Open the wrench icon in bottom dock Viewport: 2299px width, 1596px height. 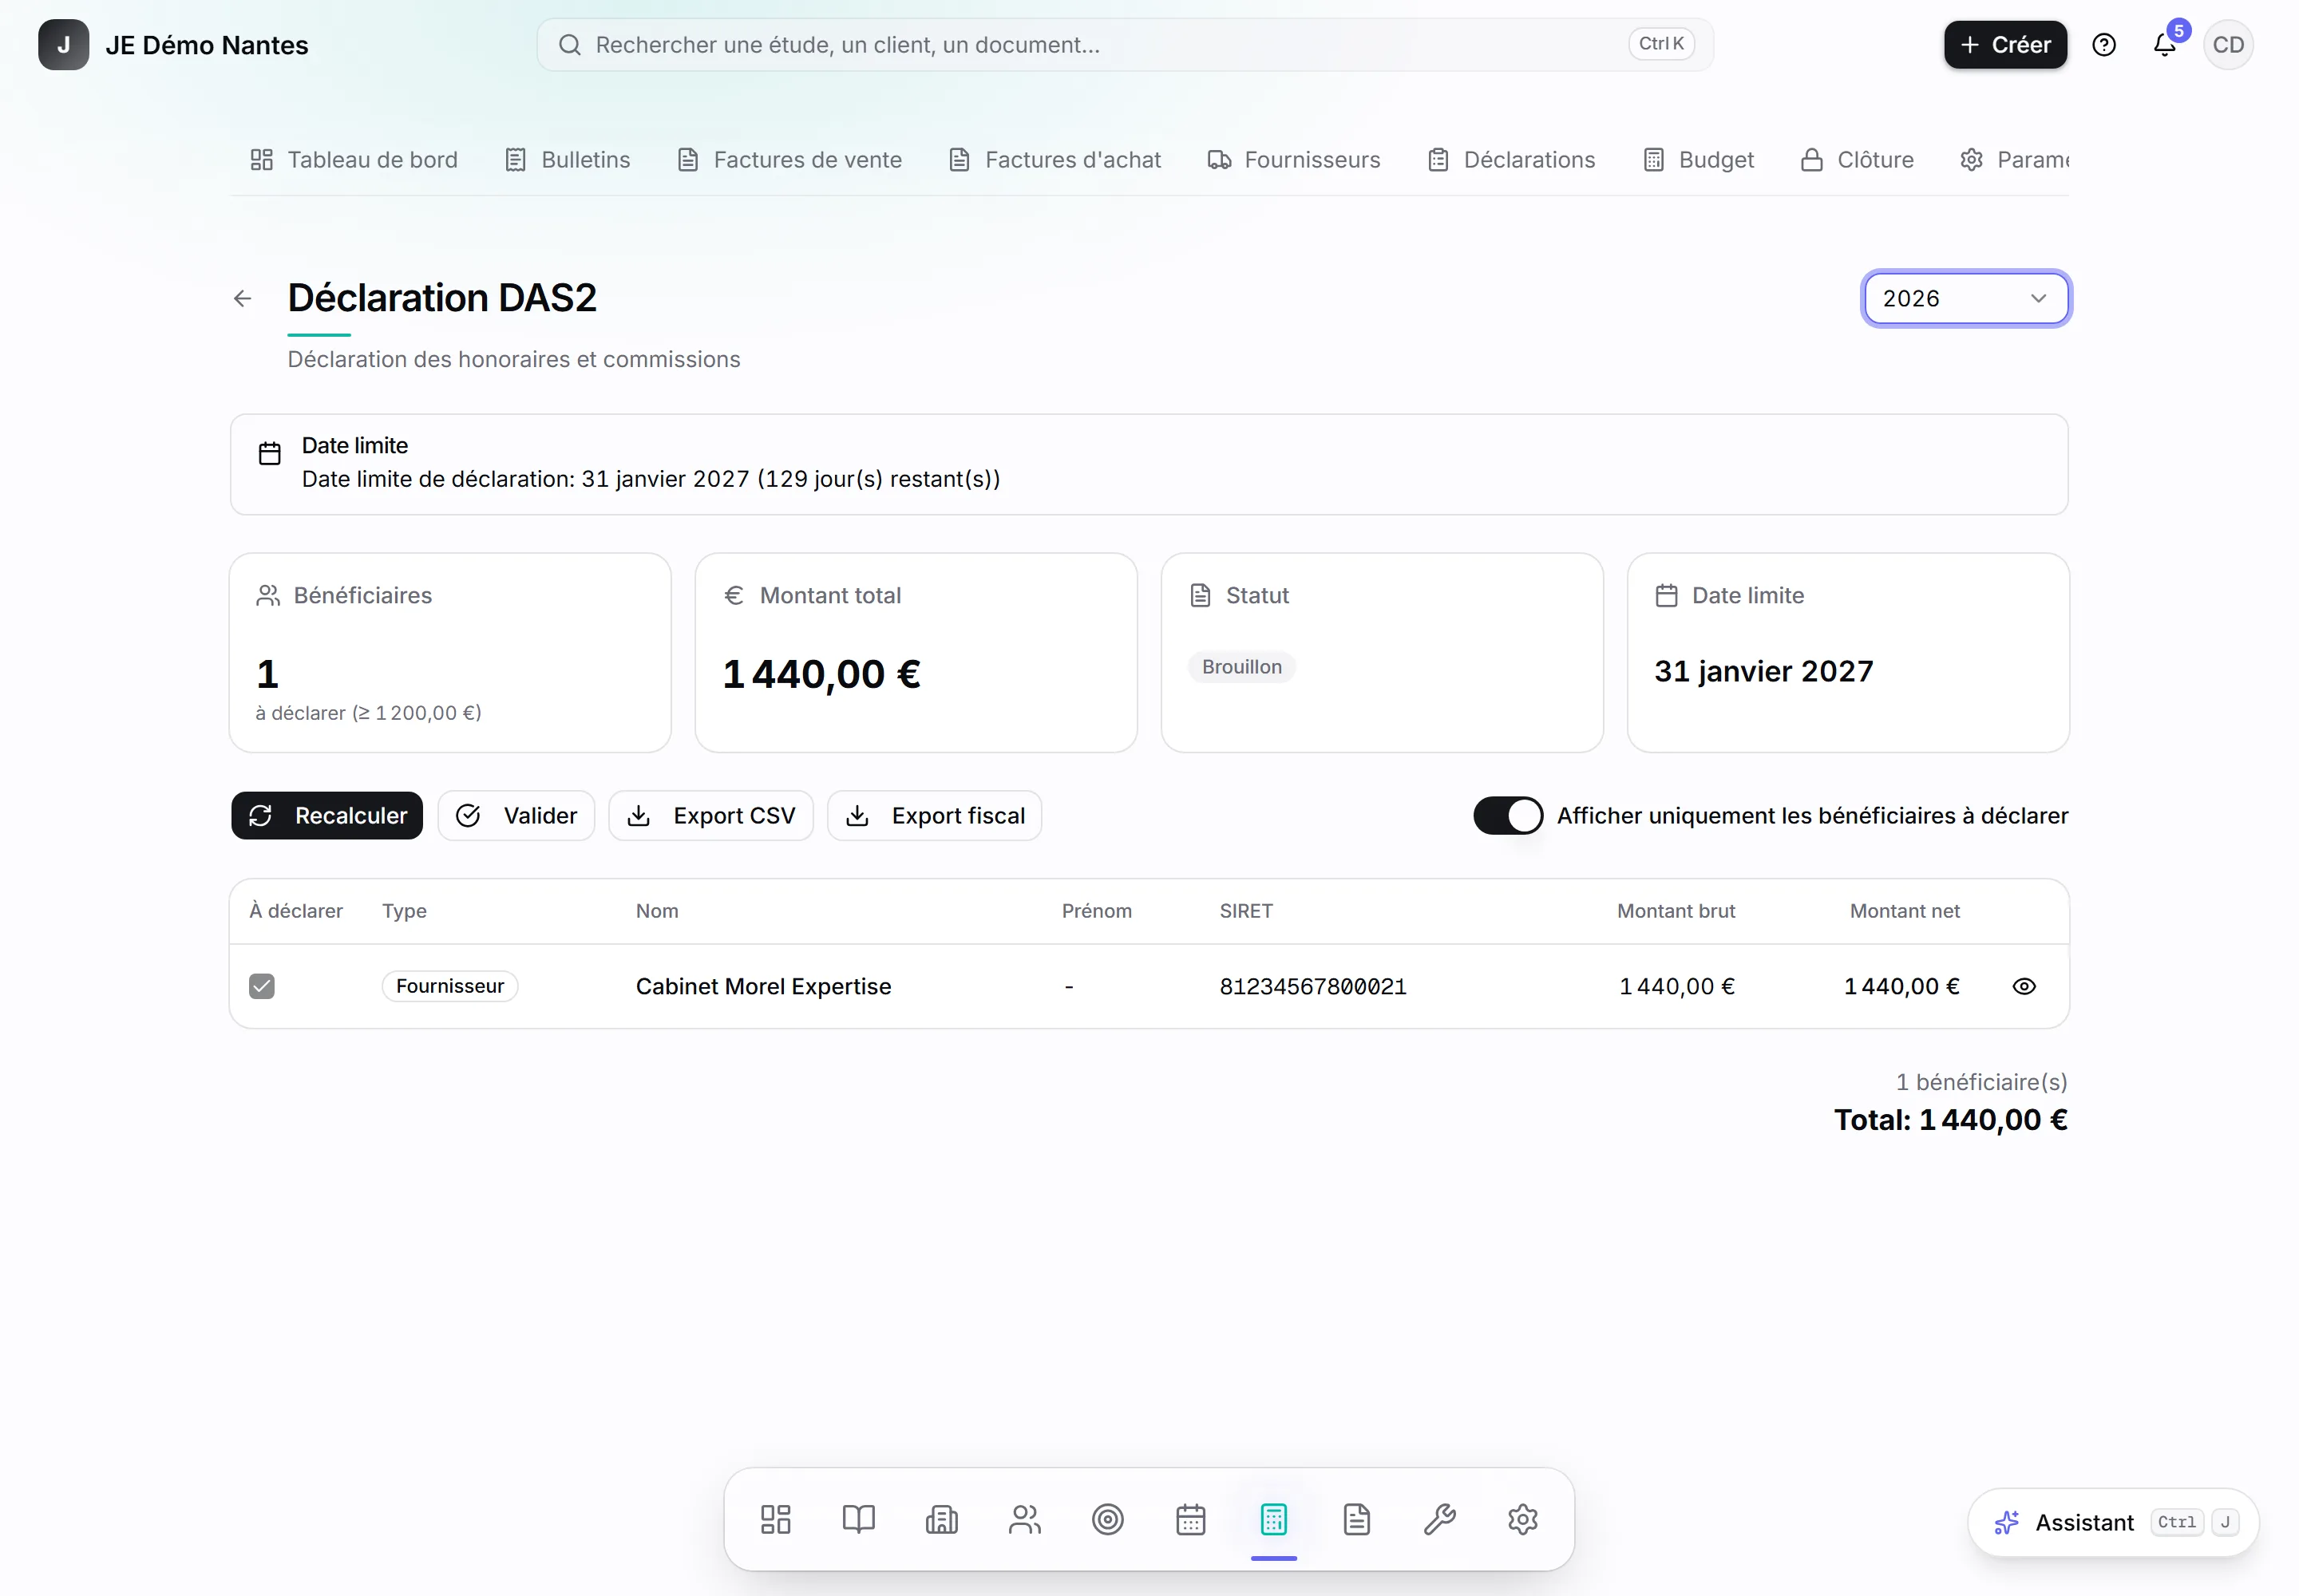1439,1520
